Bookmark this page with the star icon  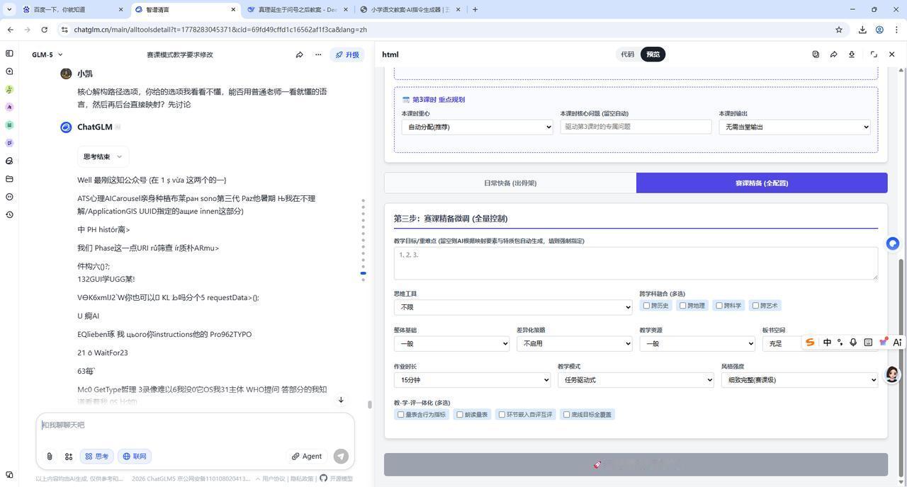click(x=839, y=30)
